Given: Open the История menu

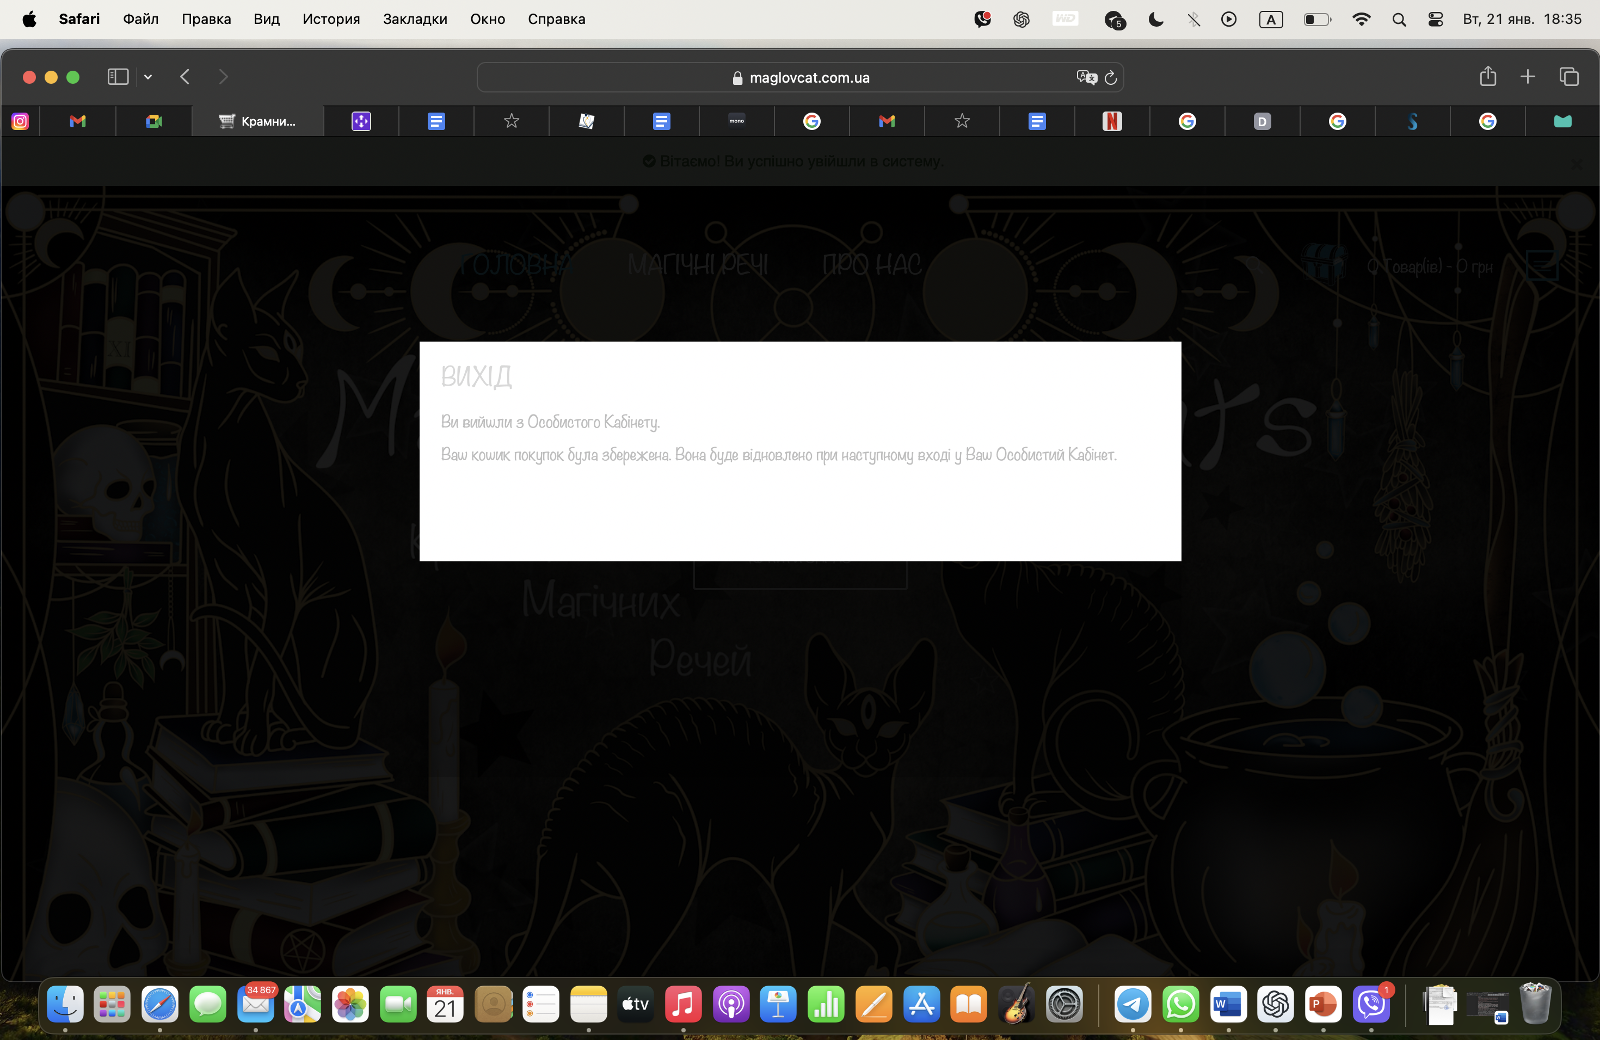Looking at the screenshot, I should tap(331, 19).
